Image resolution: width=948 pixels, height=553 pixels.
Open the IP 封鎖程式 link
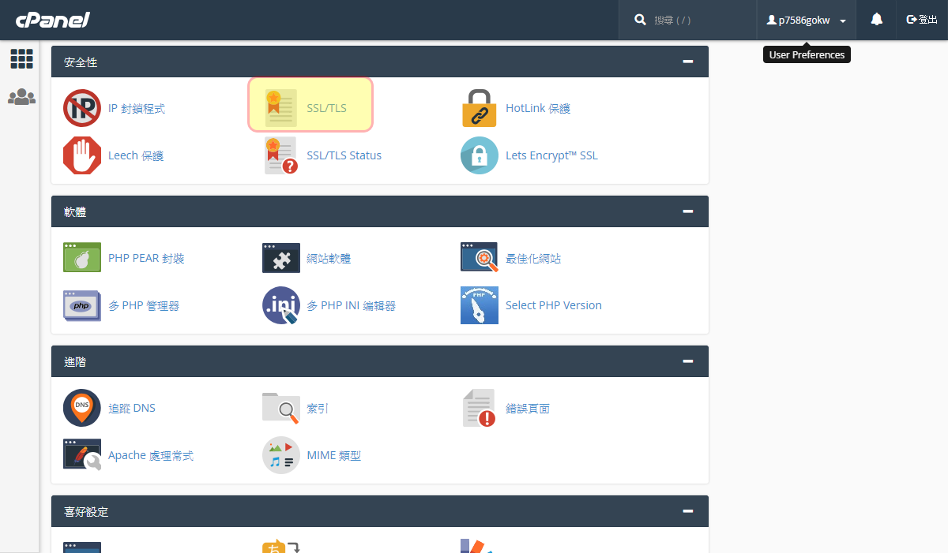137,109
